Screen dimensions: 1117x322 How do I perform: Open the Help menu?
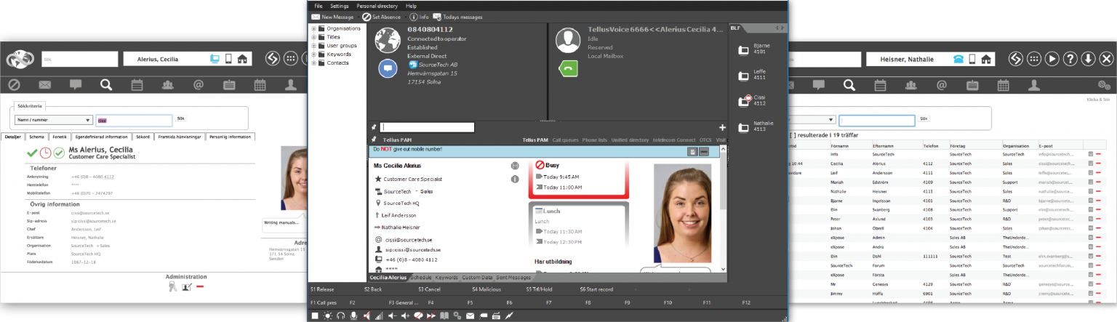412,5
